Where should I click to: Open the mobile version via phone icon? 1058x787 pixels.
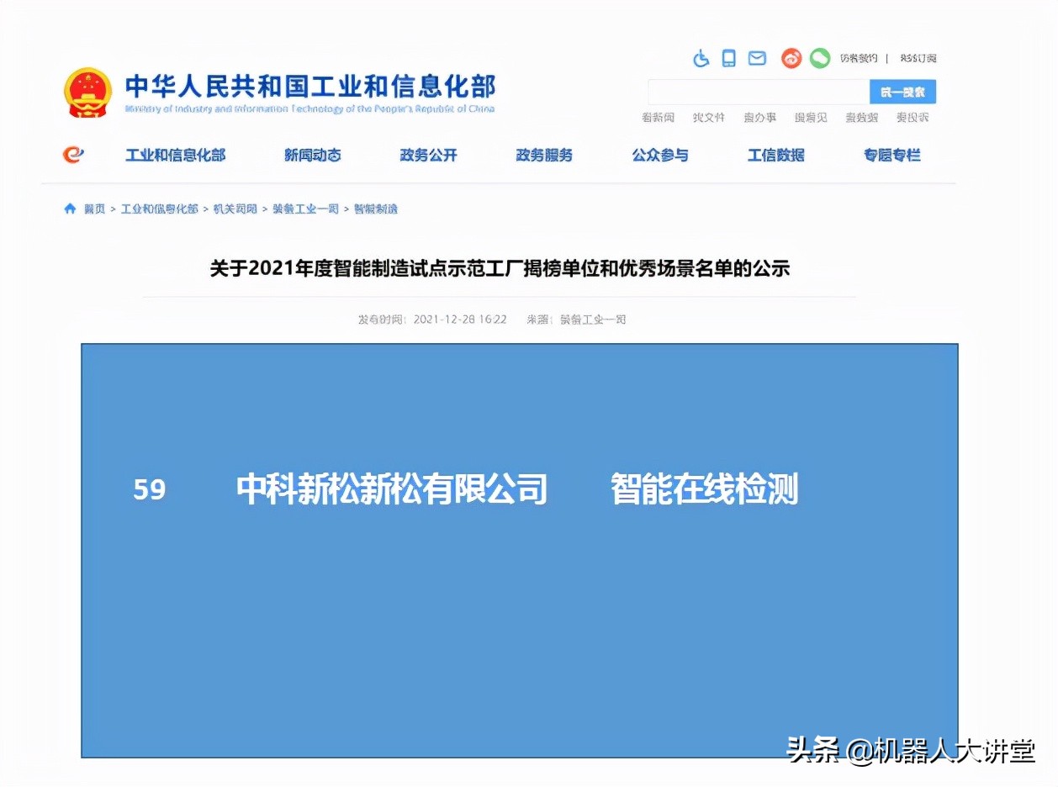click(x=728, y=58)
